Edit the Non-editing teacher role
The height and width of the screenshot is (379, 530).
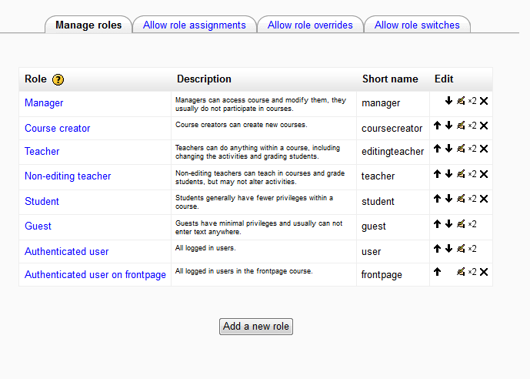(x=461, y=174)
